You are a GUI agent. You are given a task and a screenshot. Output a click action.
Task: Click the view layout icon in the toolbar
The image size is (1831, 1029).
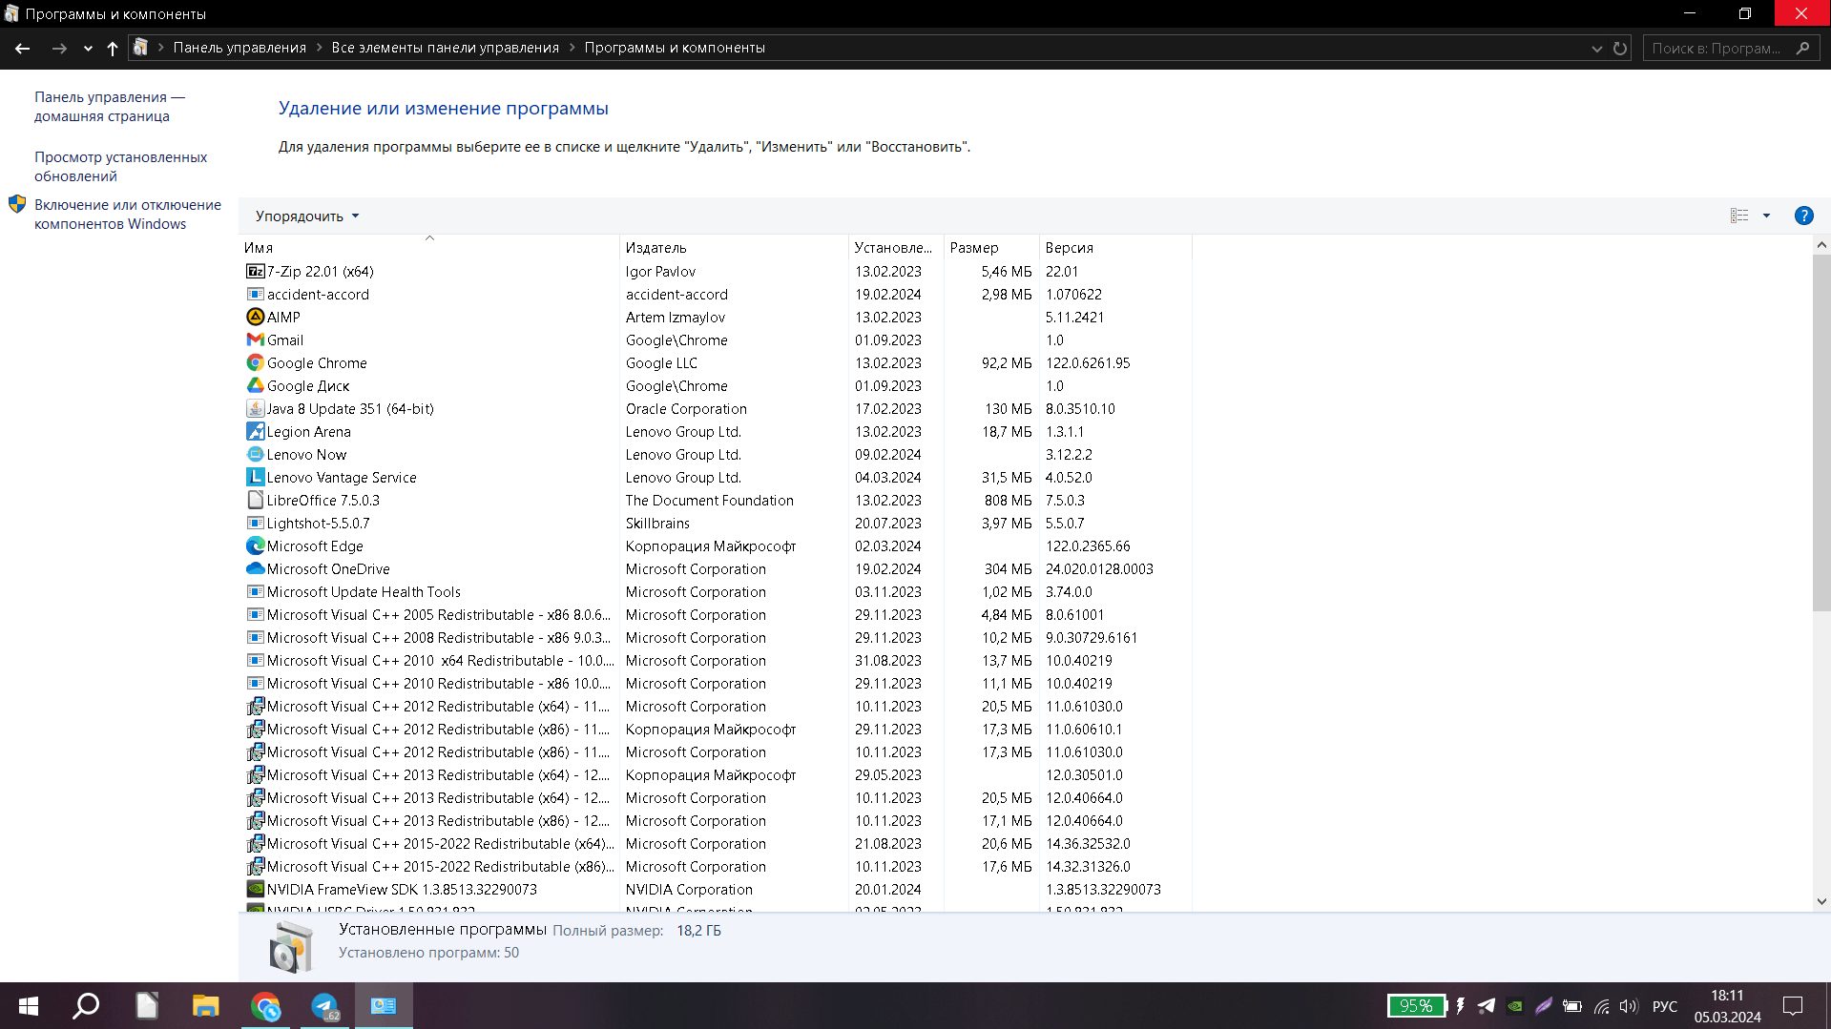[x=1739, y=216]
